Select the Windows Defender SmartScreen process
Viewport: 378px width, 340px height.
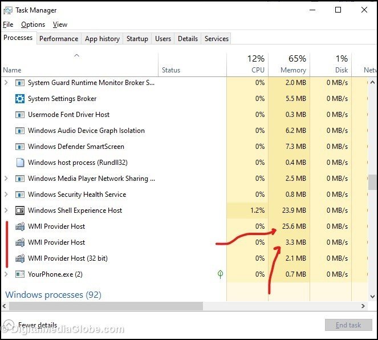click(x=184, y=147)
